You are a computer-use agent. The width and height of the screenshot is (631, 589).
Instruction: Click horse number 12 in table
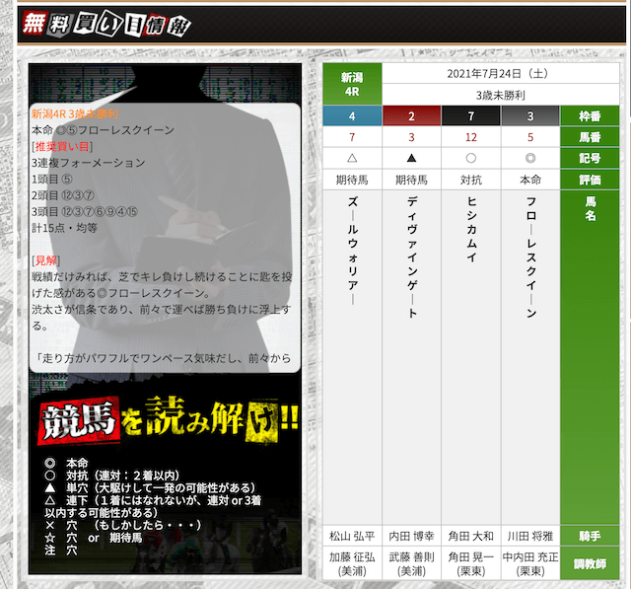471,137
